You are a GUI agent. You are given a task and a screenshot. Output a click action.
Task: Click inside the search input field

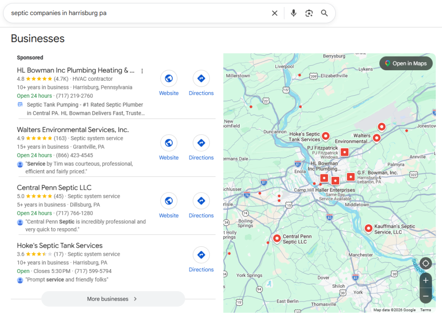point(129,13)
